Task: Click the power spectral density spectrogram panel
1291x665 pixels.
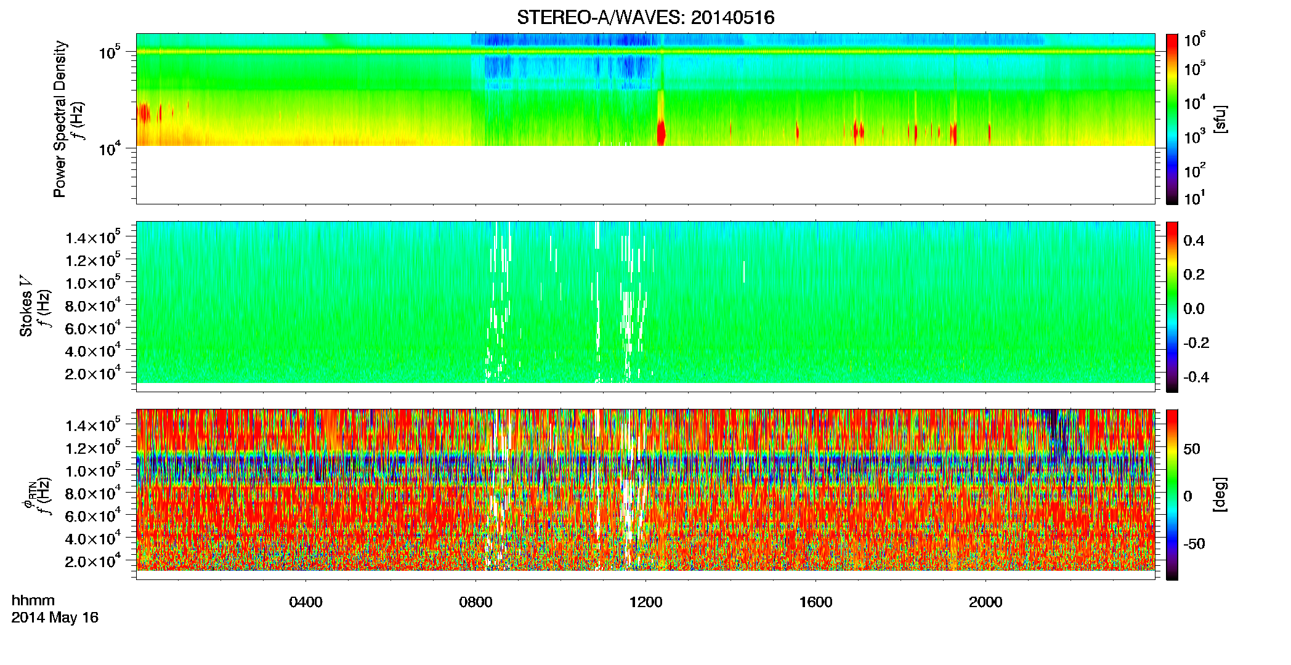Action: (x=645, y=119)
